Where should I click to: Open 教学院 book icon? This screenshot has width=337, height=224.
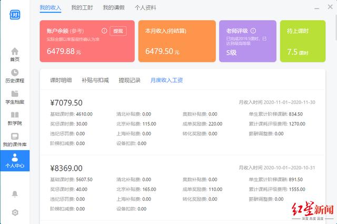pos(15,115)
